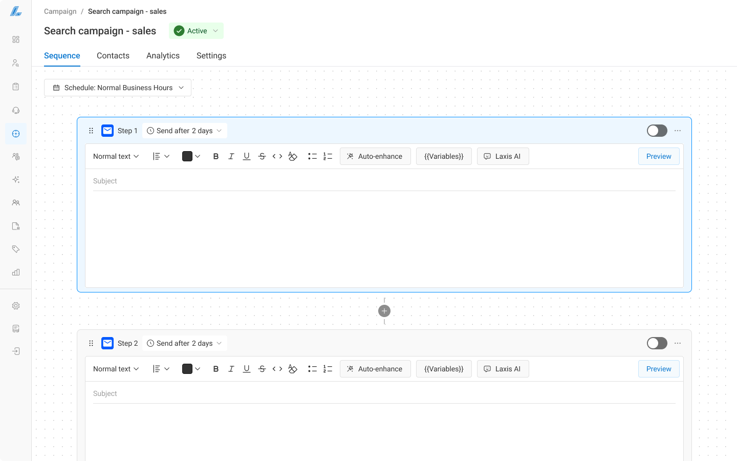The height and width of the screenshot is (461, 737).
Task: Toggle strikethrough in Step 1 toolbar
Action: pyautogui.click(x=262, y=156)
